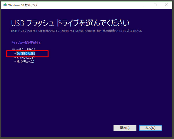Click the heading USB フラッシュ ドライブを選んでください

[x=70, y=23]
